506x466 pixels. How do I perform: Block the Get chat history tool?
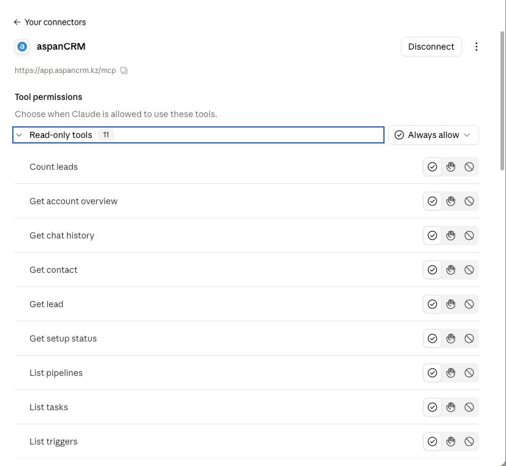tap(469, 235)
